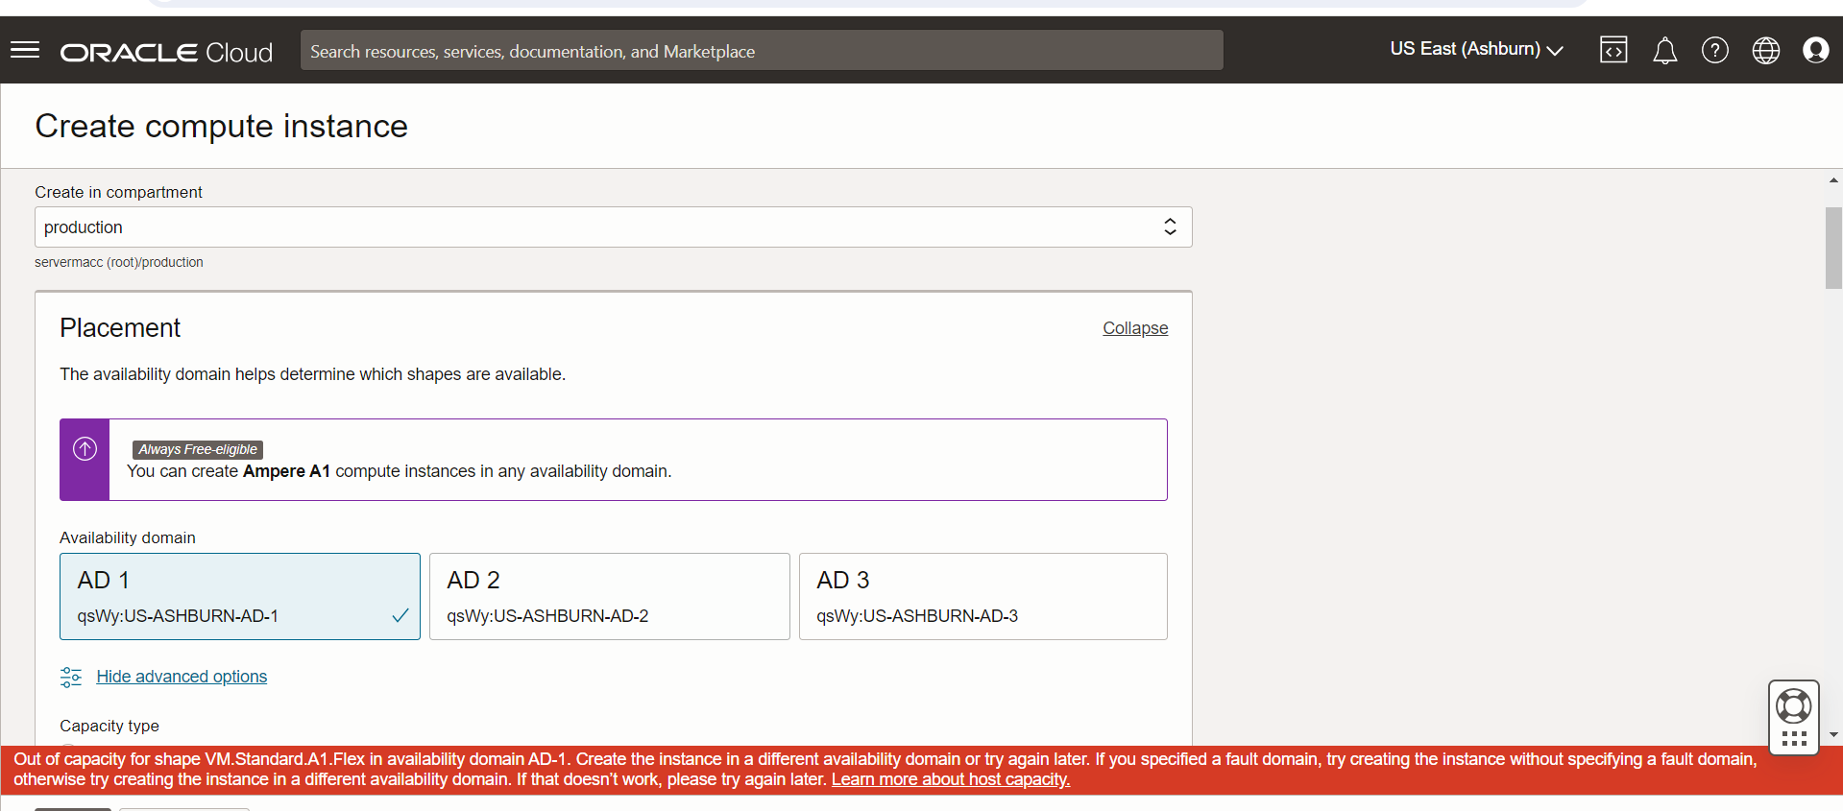Viewport: 1843px width, 811px height.
Task: Click the servermacc (root)/production path text
Action: pyautogui.click(x=119, y=262)
